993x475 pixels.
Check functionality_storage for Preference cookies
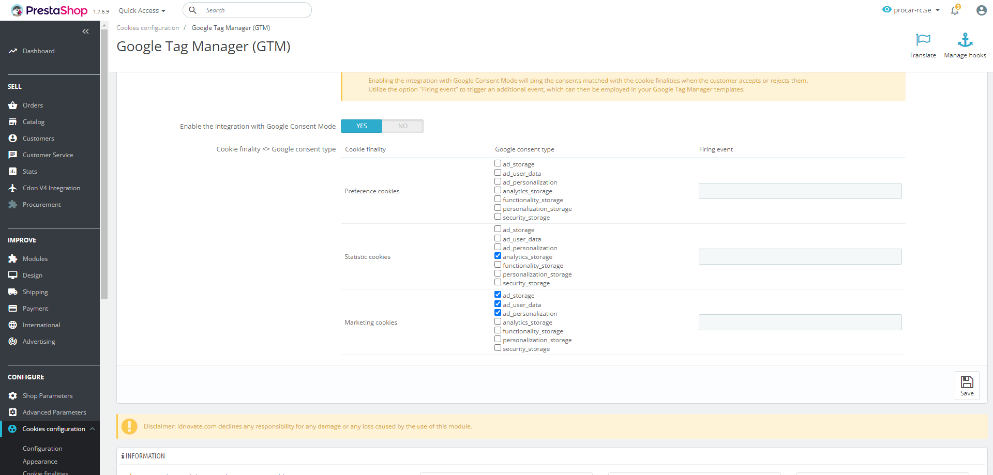click(498, 199)
